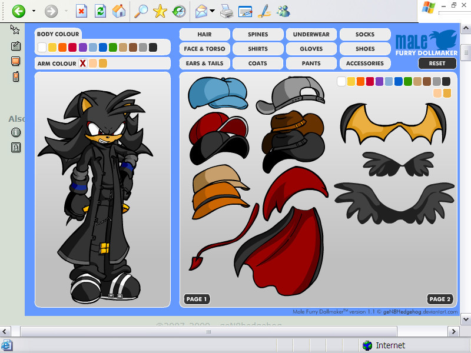Choose green in the Body Colour row
The height and width of the screenshot is (353, 471).
coord(112,48)
